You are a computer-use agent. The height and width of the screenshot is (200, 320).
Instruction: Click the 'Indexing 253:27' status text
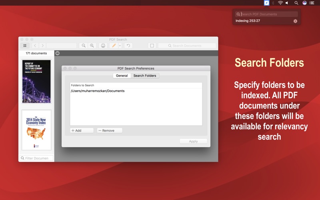click(x=248, y=21)
